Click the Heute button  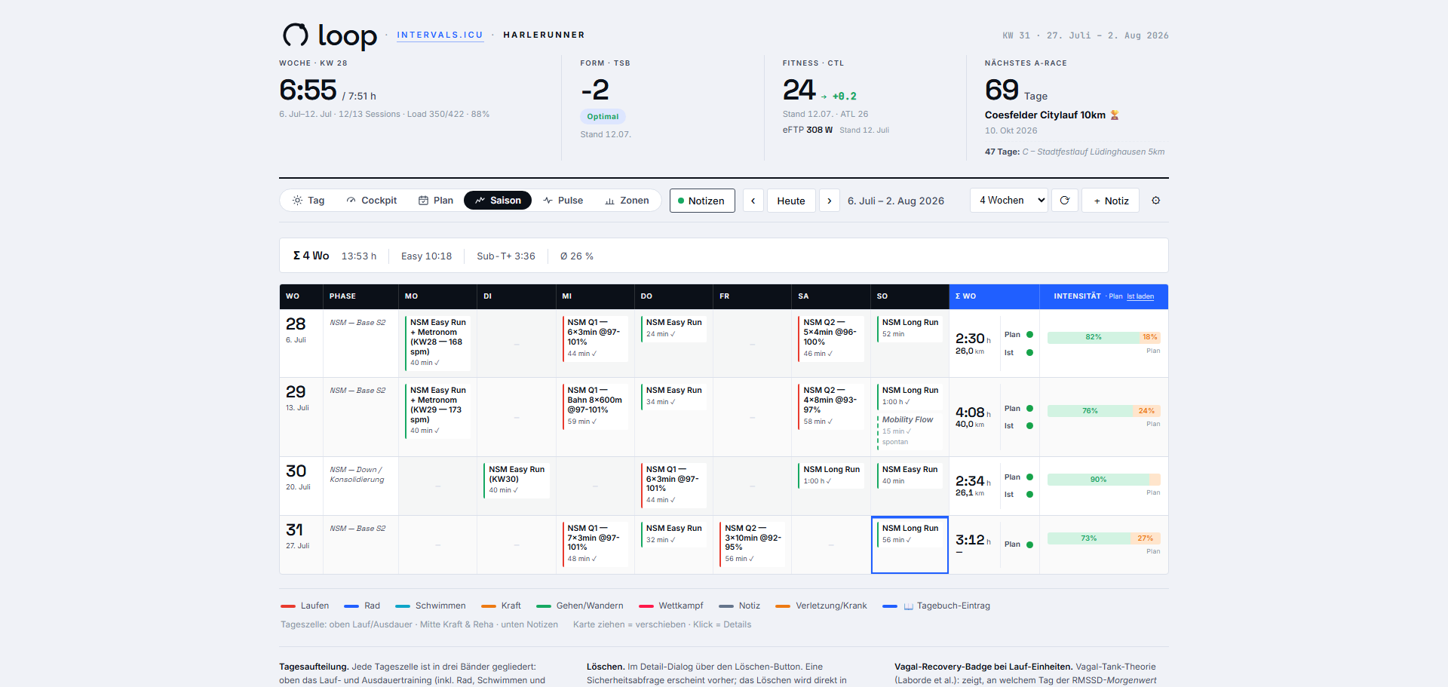click(791, 201)
